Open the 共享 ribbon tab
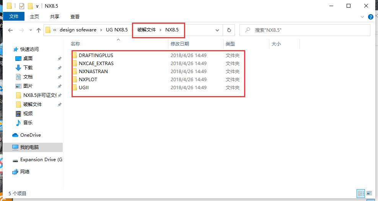The width and height of the screenshot is (378, 201). pos(55,16)
